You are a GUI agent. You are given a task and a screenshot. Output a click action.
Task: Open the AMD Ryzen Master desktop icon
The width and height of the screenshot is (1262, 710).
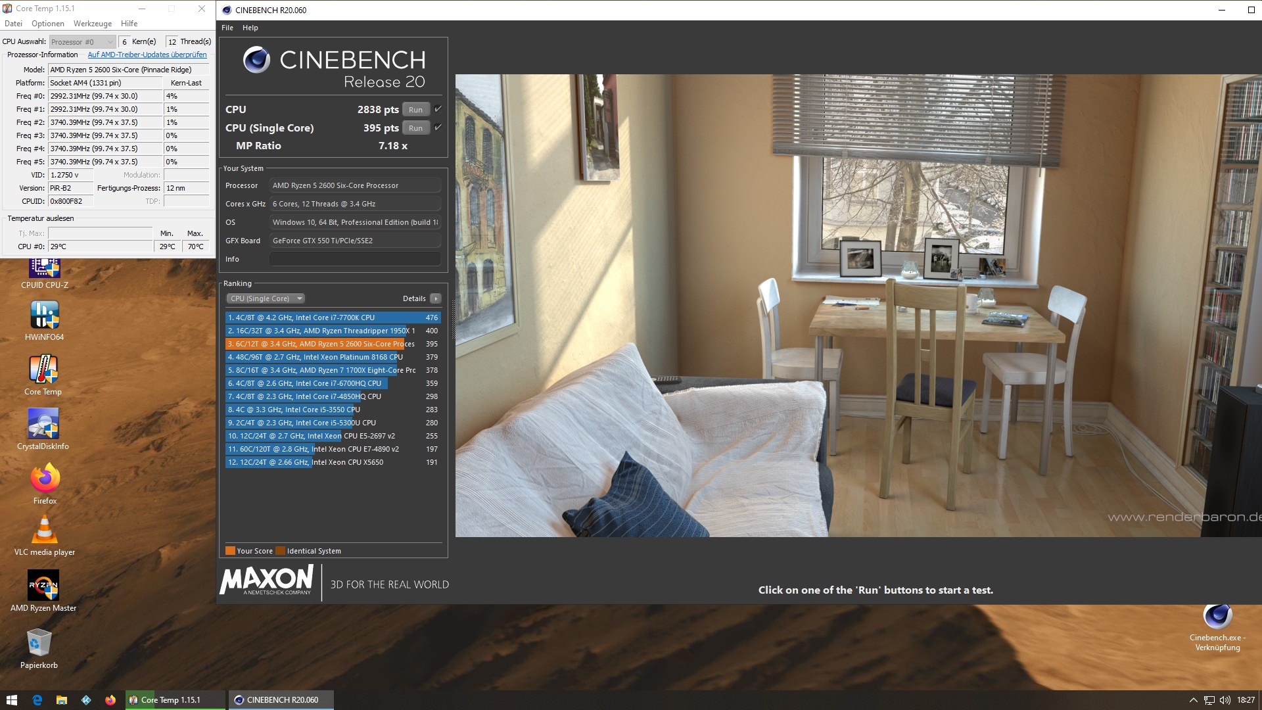43,585
